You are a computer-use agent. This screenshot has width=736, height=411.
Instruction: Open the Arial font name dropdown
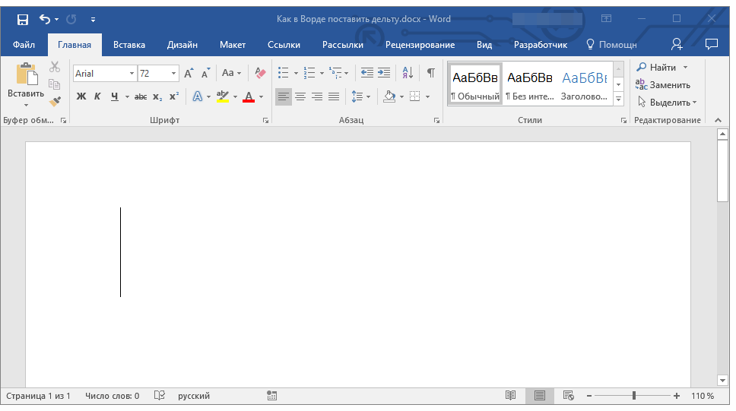click(132, 74)
